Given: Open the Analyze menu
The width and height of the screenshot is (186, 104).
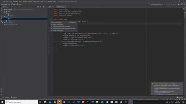Looking at the screenshot, I should (x=25, y=1).
